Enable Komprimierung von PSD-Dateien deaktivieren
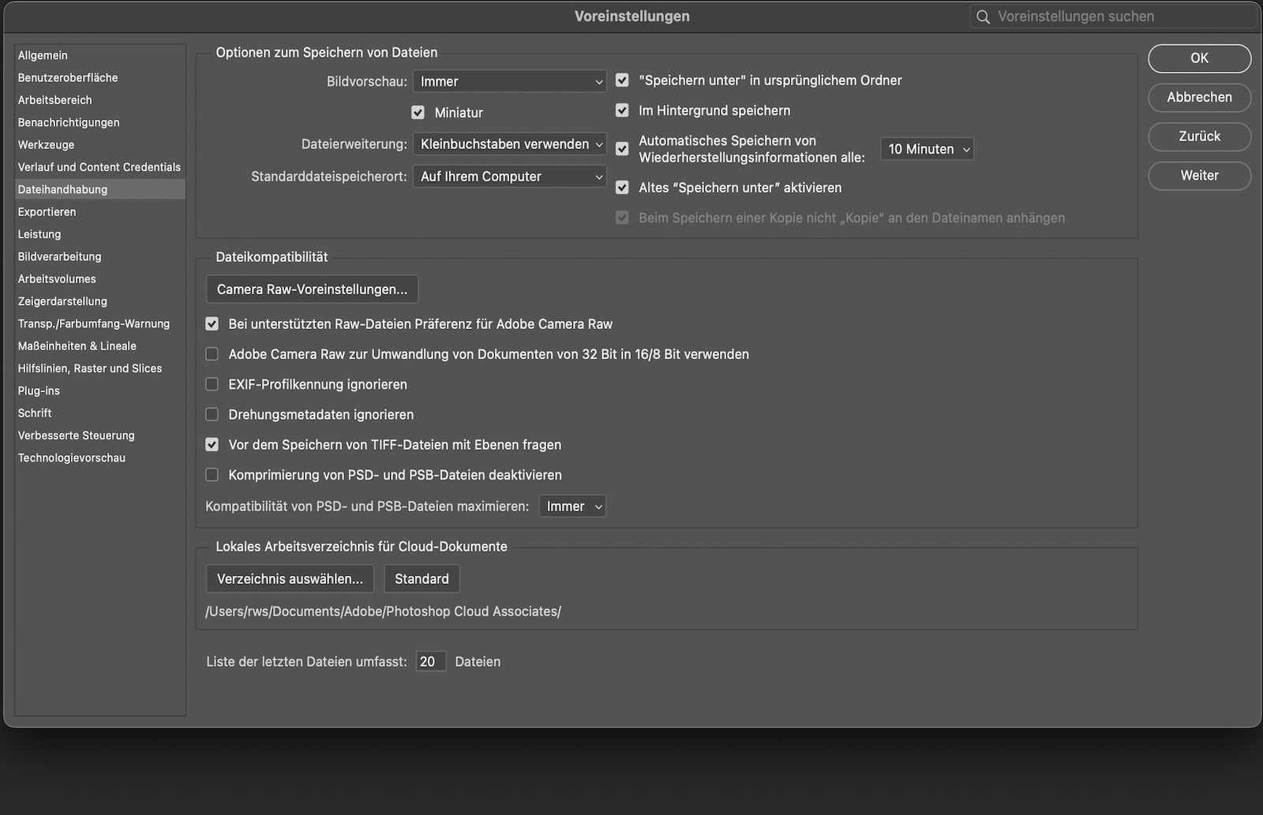 point(212,475)
